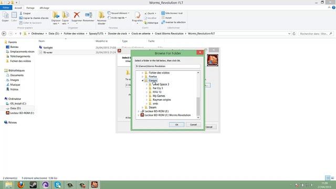Screen dimensions: 336x189
Task: Select Far Cry 3 folder in tree
Action: point(157,88)
